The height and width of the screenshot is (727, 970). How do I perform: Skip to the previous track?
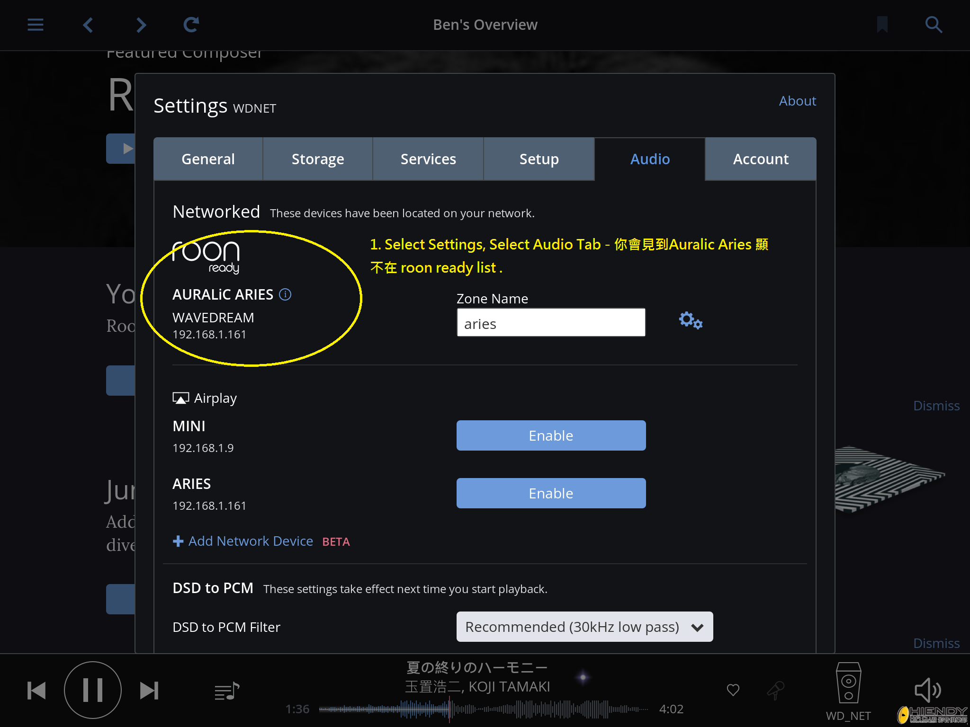(x=36, y=691)
